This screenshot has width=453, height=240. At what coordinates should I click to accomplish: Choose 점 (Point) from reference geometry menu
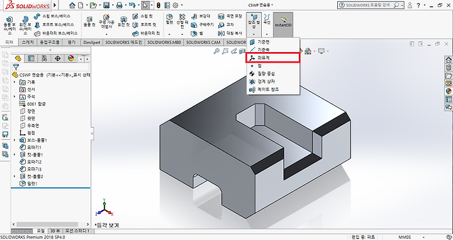[273, 66]
